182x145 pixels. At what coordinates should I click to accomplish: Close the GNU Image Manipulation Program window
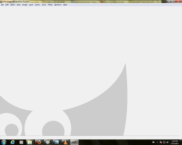tap(178, 1)
